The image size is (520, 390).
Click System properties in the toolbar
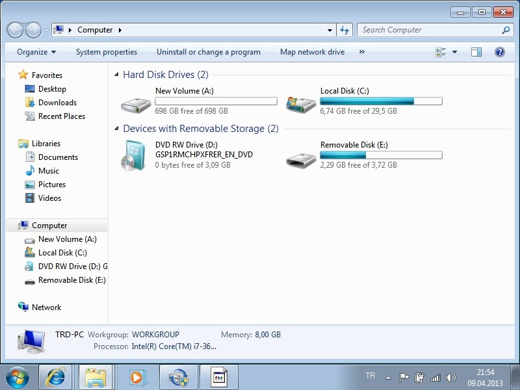point(107,52)
